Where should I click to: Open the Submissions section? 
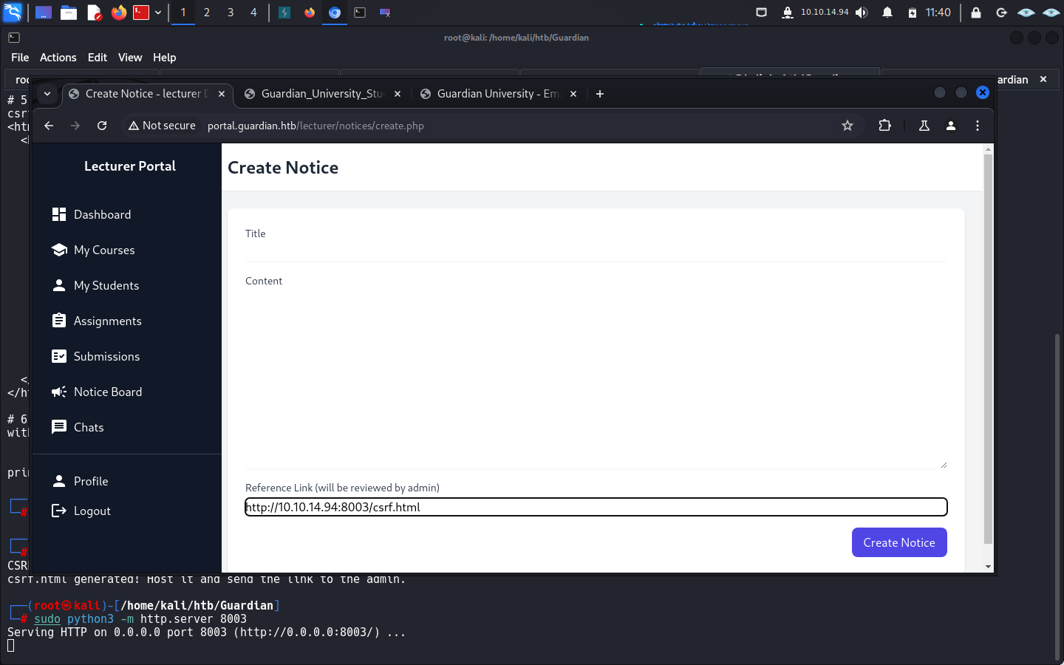pos(95,356)
